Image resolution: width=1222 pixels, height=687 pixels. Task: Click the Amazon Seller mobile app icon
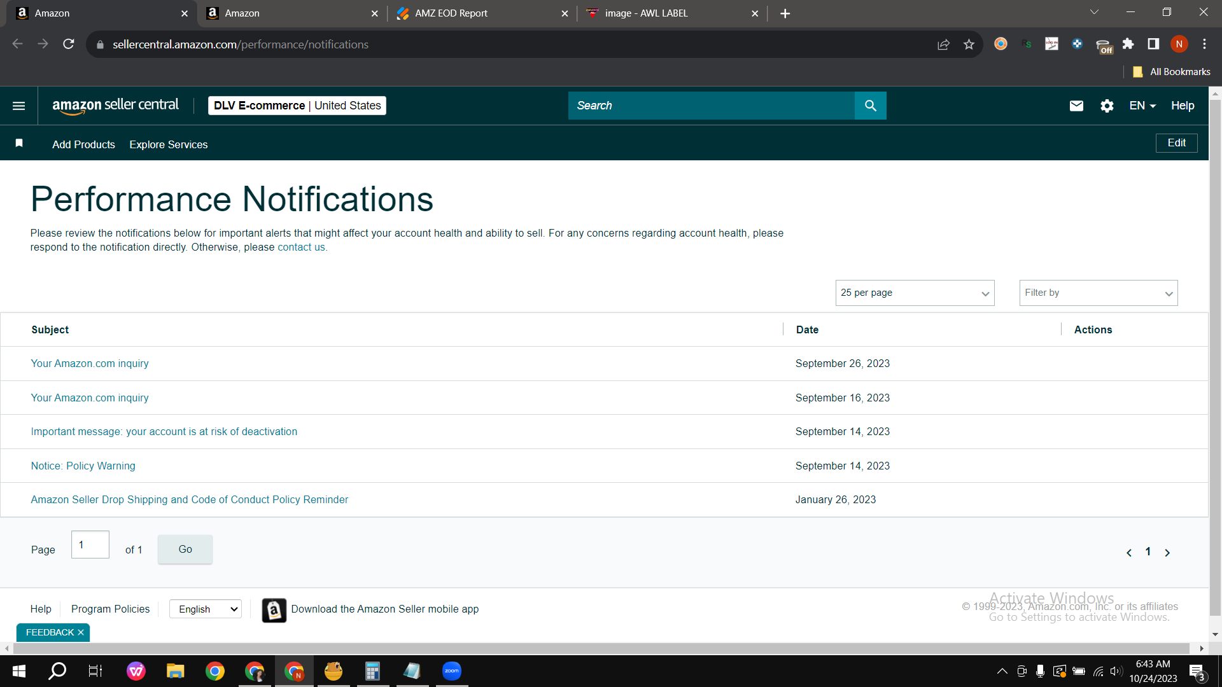pyautogui.click(x=274, y=610)
